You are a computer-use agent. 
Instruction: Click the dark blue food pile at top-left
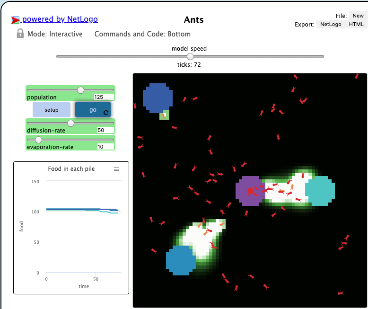[158, 97]
